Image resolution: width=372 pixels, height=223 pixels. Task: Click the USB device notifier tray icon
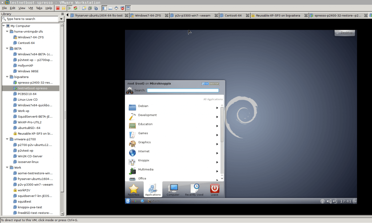pos(335,201)
